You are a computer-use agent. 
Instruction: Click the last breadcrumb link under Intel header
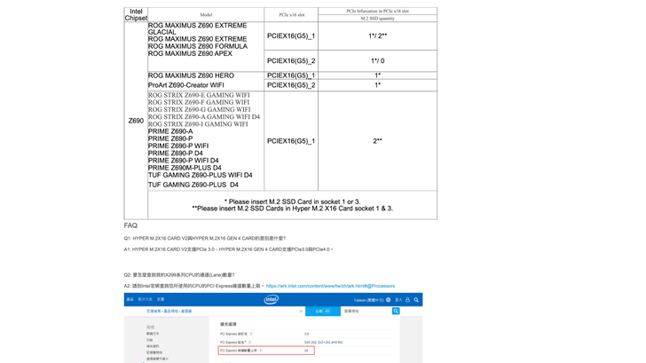coord(186,312)
